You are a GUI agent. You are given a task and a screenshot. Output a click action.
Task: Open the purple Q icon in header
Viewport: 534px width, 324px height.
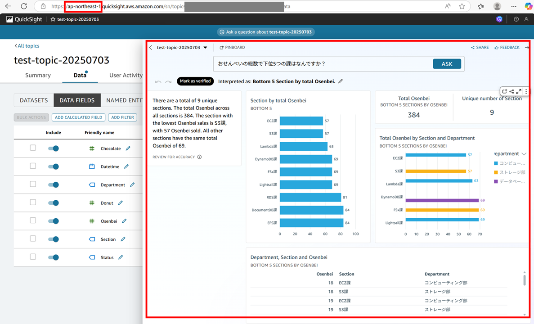tap(499, 19)
